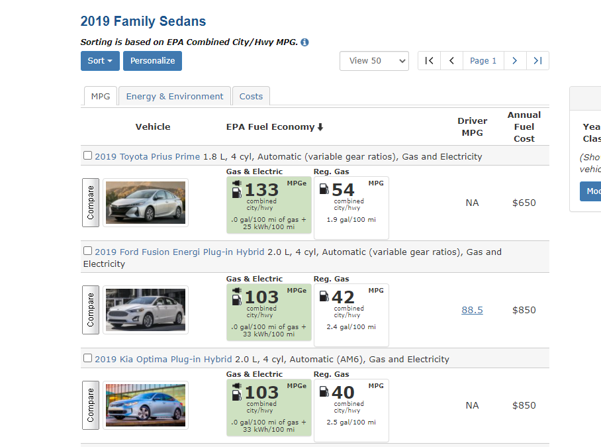
Task: Go to next results page
Action: click(515, 60)
